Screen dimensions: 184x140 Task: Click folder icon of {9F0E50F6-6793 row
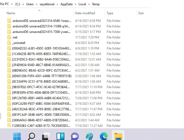(9, 92)
